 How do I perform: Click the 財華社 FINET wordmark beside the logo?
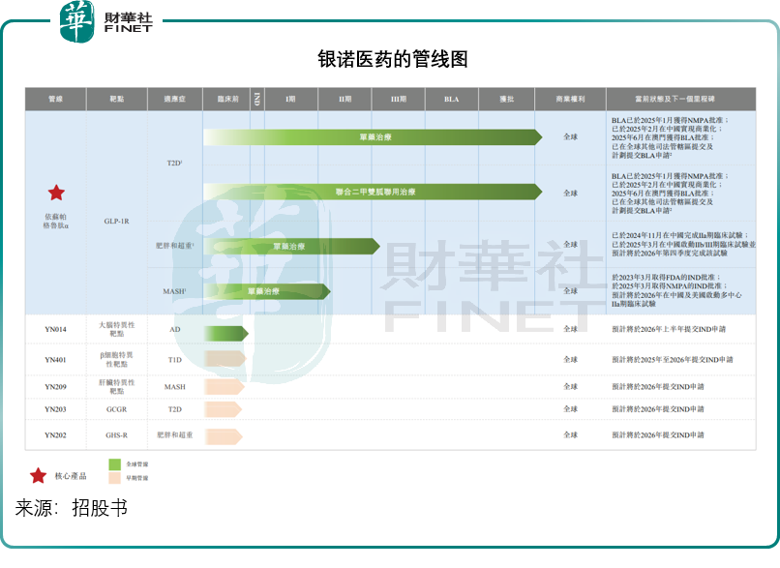[x=129, y=22]
